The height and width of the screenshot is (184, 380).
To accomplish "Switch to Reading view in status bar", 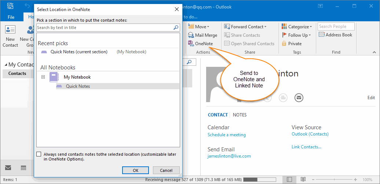I will pyautogui.click(x=303, y=180).
